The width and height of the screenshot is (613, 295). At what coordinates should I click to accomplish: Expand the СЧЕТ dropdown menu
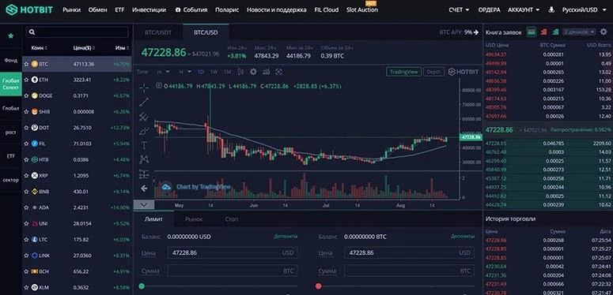coord(459,9)
